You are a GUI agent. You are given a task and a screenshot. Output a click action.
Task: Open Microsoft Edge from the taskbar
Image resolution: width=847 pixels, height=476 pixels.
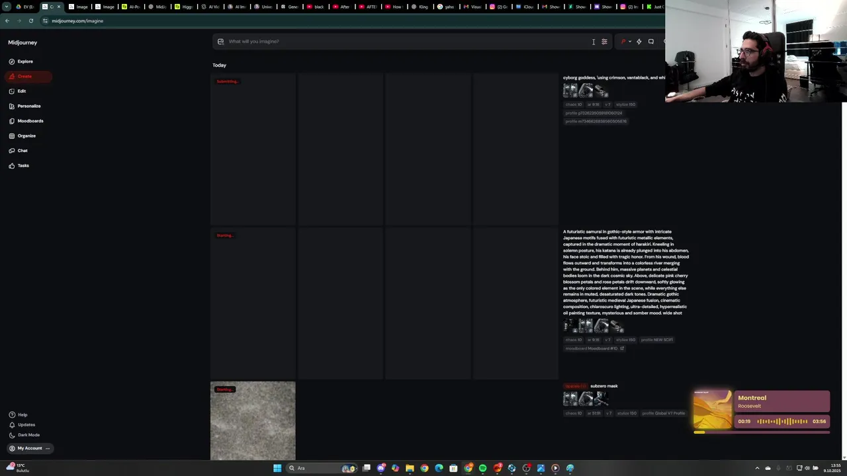tap(439, 468)
